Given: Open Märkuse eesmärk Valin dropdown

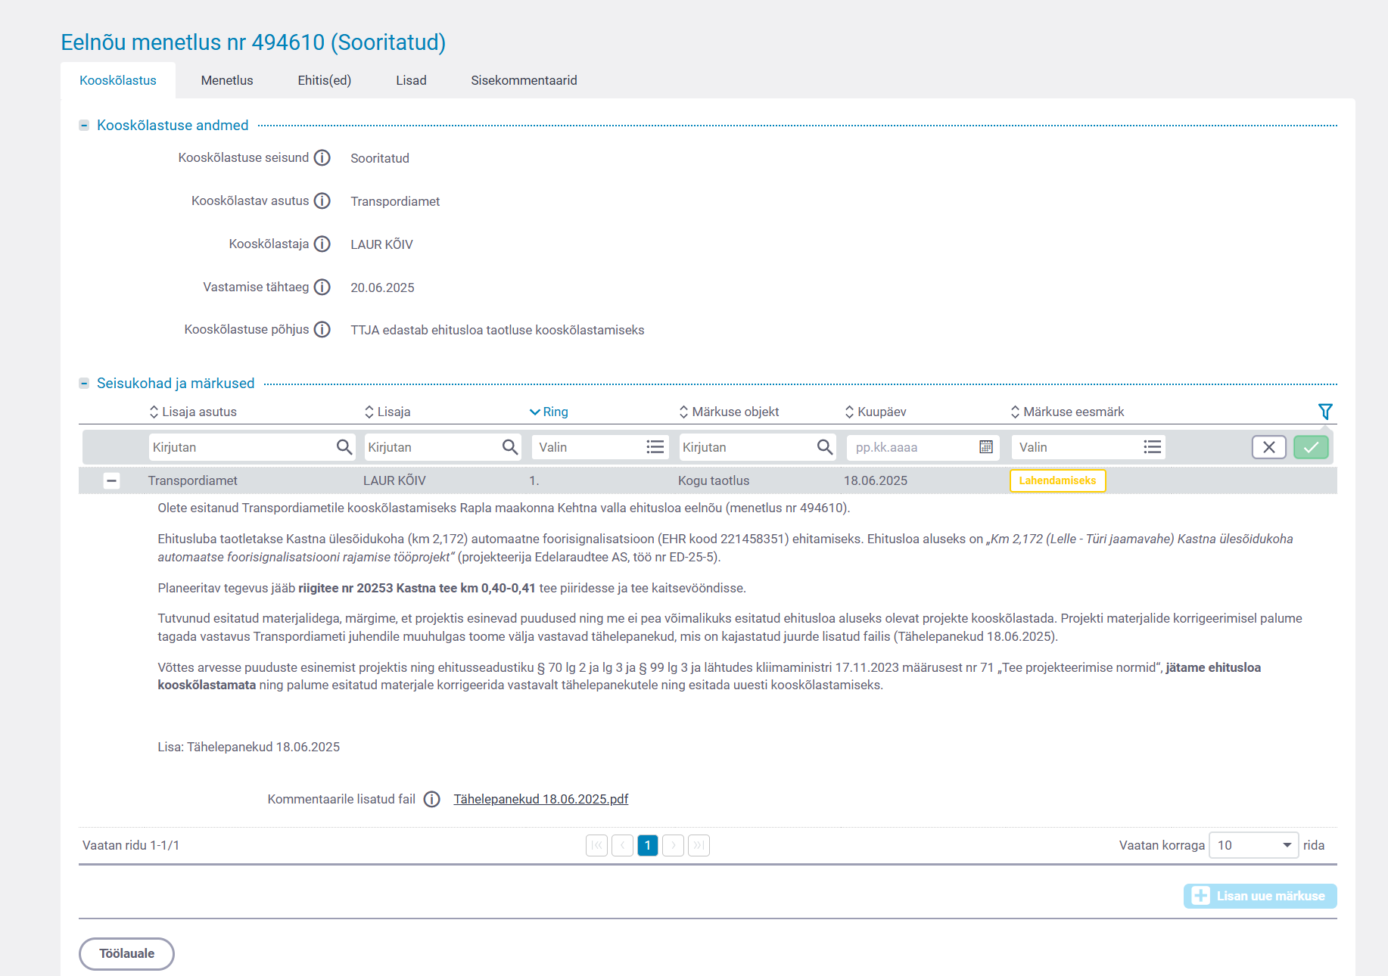Looking at the screenshot, I should pyautogui.click(x=1088, y=447).
